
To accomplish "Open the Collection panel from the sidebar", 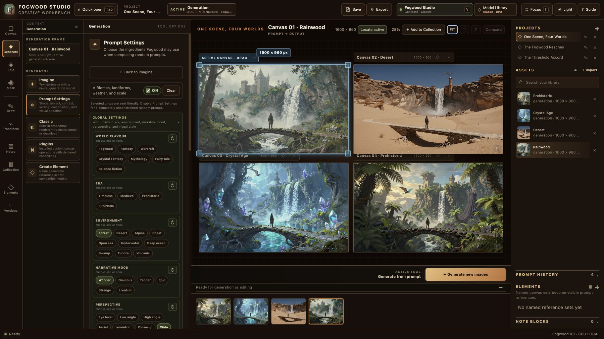I will pos(11,166).
